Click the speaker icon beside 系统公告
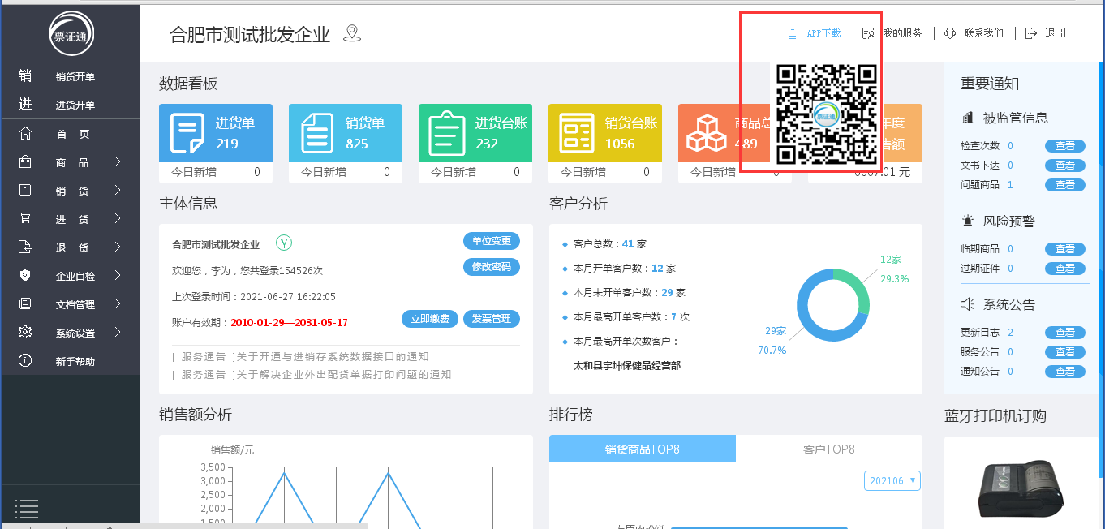 click(967, 304)
